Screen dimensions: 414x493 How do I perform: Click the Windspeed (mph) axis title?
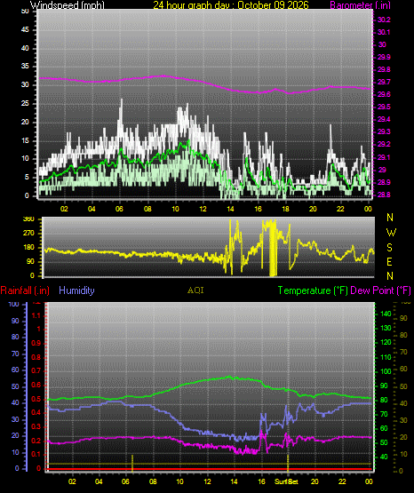[x=67, y=5]
